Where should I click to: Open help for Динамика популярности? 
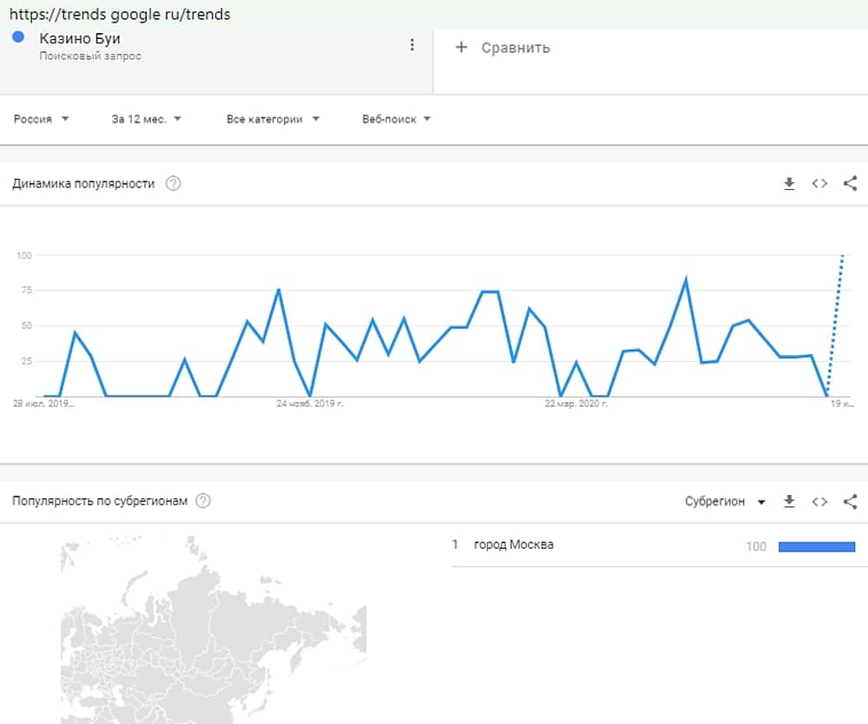tap(174, 183)
